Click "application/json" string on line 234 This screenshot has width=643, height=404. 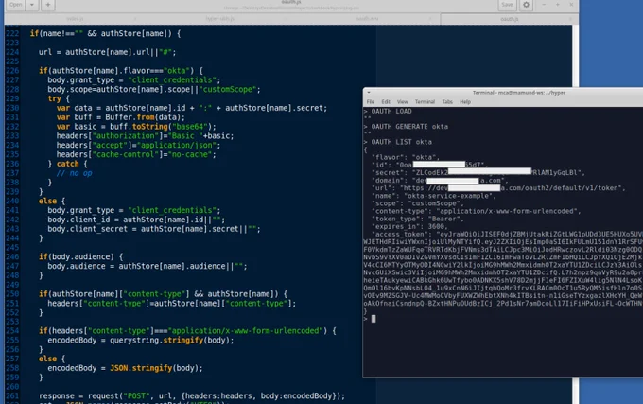point(176,145)
